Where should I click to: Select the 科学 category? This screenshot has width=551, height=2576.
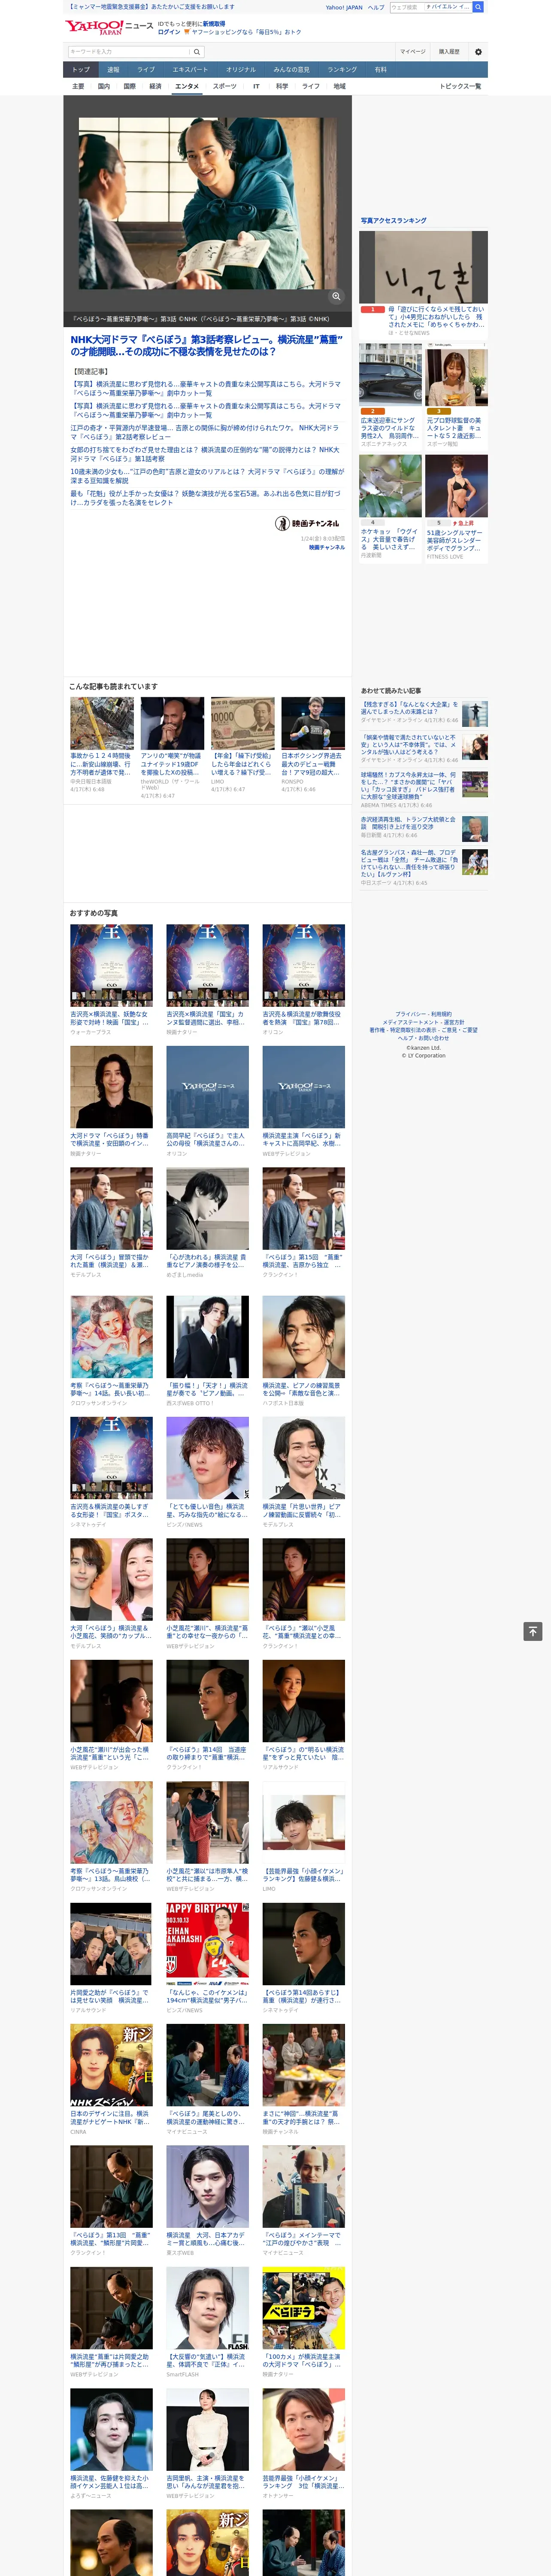[x=282, y=86]
